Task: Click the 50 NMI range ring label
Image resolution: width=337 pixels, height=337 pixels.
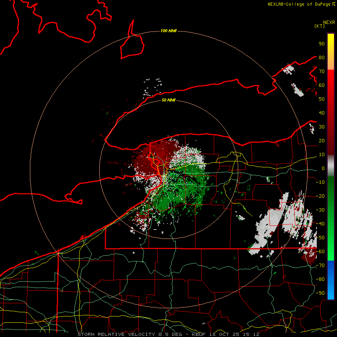Action: pos(168,100)
